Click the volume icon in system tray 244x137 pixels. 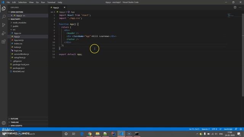pyautogui.click(x=216, y=134)
